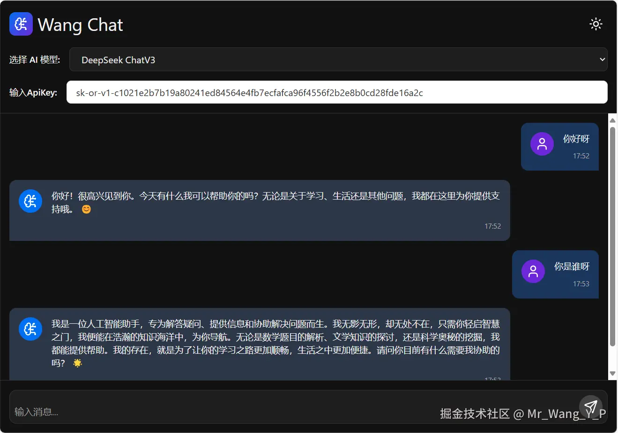Click the 掘金技术社区 attribution link
This screenshot has height=433, width=618.
click(476, 414)
